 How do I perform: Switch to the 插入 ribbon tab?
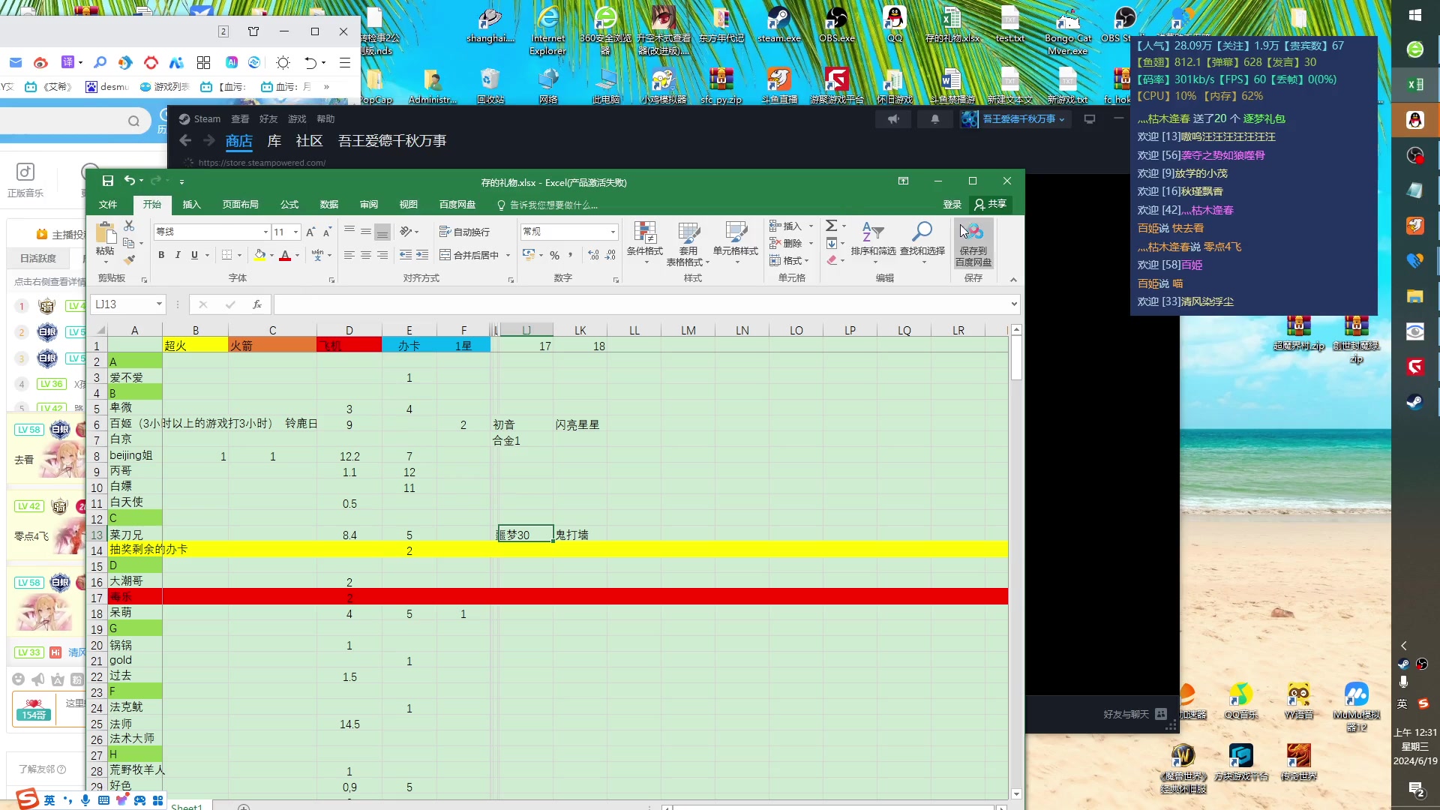[192, 205]
